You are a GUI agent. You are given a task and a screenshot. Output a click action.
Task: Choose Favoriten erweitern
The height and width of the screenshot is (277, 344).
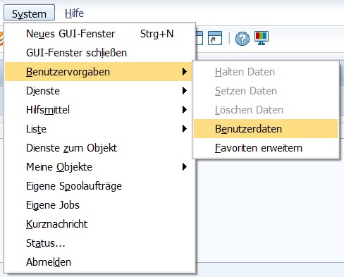[x=266, y=148]
